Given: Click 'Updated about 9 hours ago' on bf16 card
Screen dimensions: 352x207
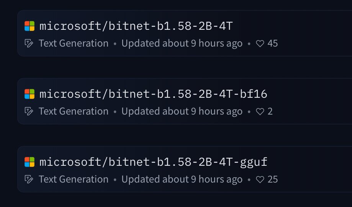Looking at the screenshot, I should pos(182,112).
